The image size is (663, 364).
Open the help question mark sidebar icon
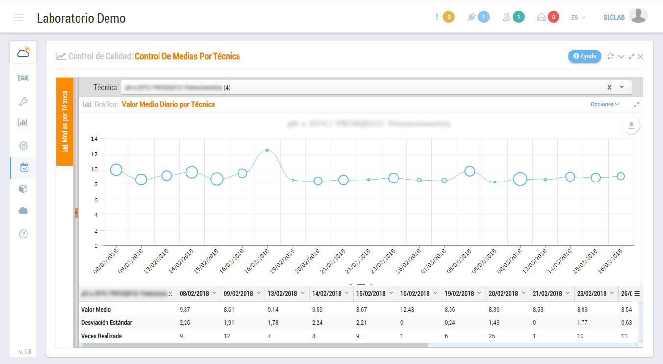click(x=23, y=234)
